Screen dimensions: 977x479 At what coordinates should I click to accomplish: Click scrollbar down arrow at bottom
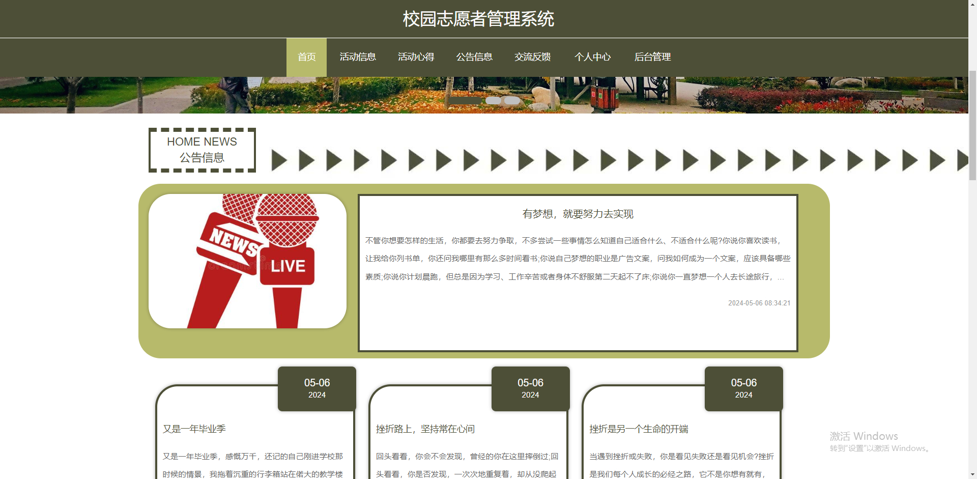[972, 474]
